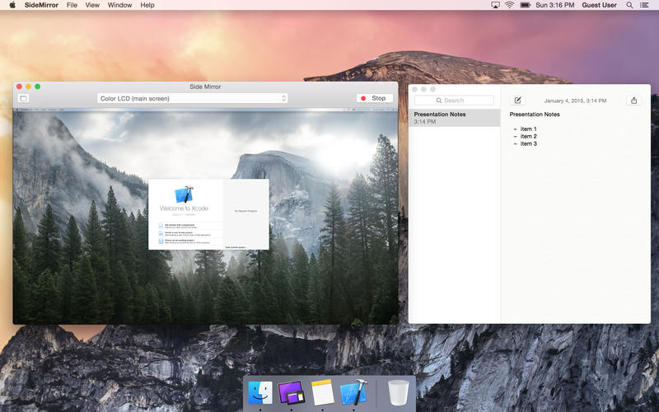
Task: Open Xcode from the Dock
Action: click(353, 392)
